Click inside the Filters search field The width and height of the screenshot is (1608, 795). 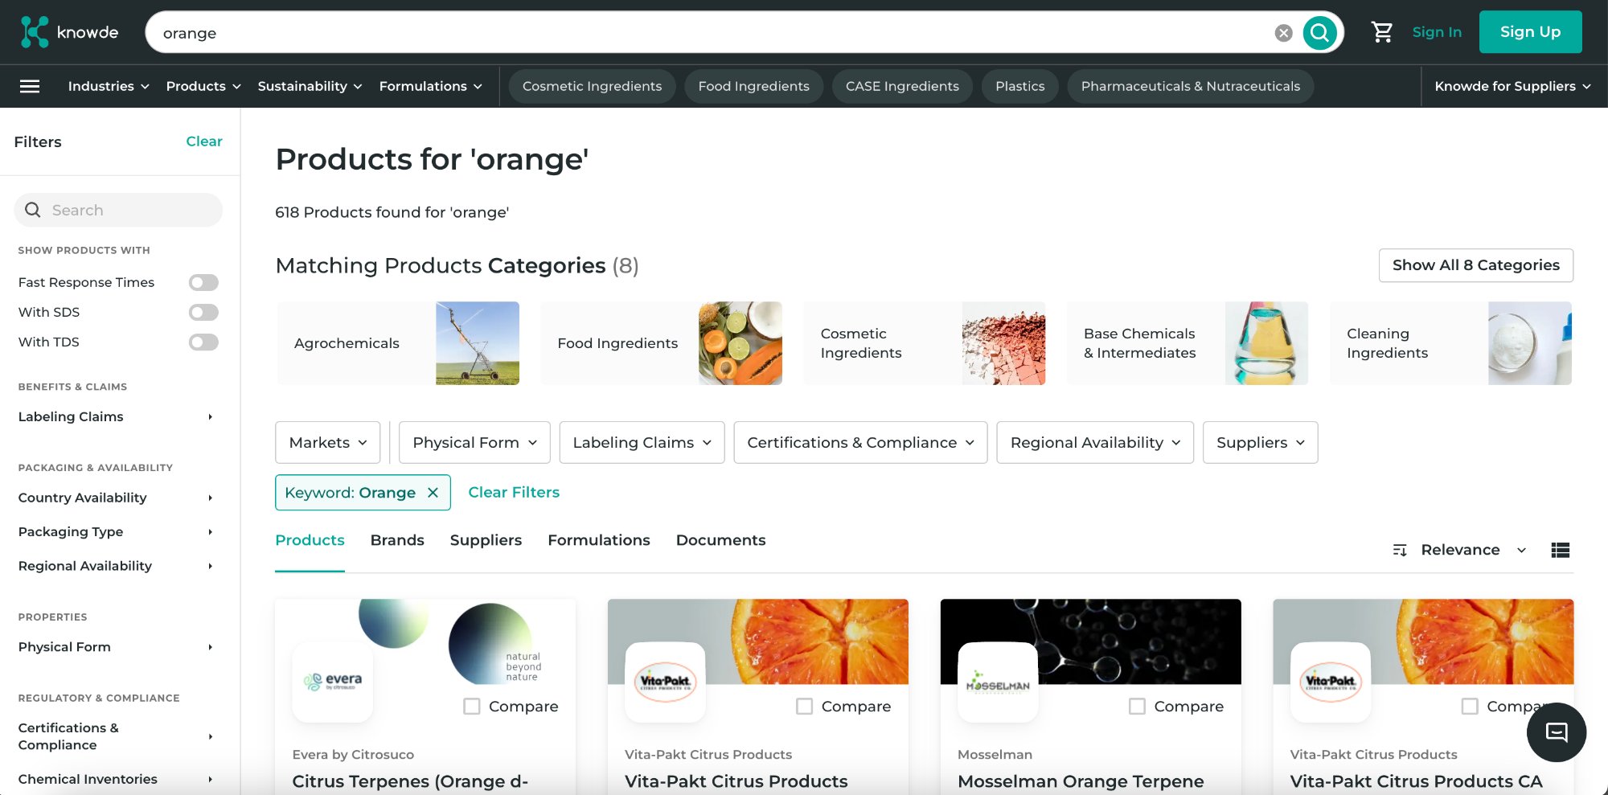tap(117, 210)
